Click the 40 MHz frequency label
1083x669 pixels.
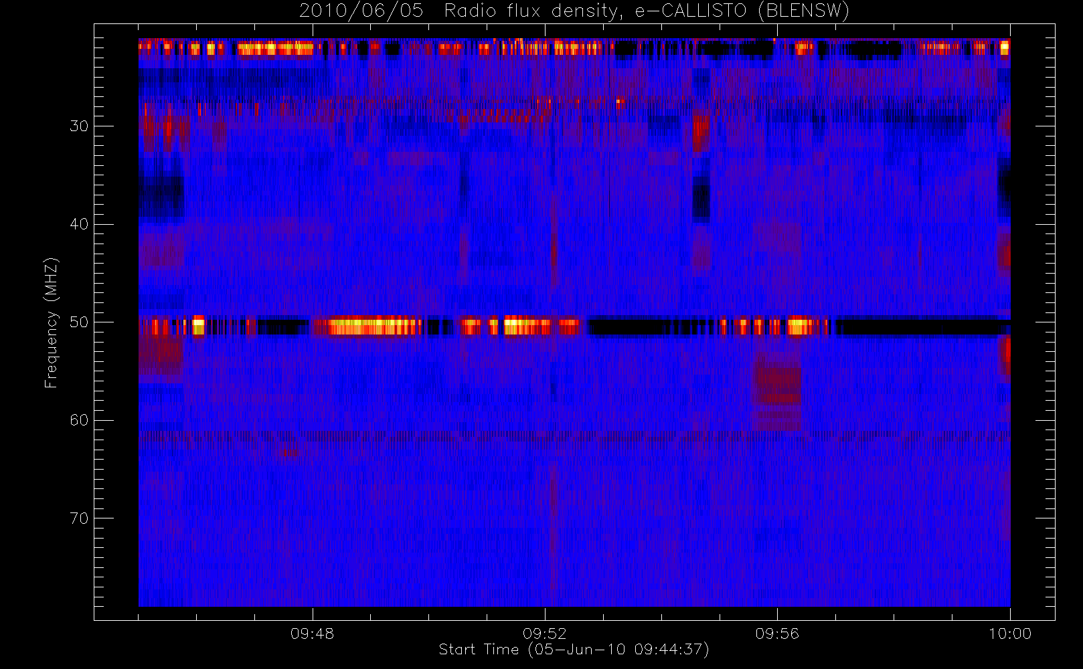79,224
